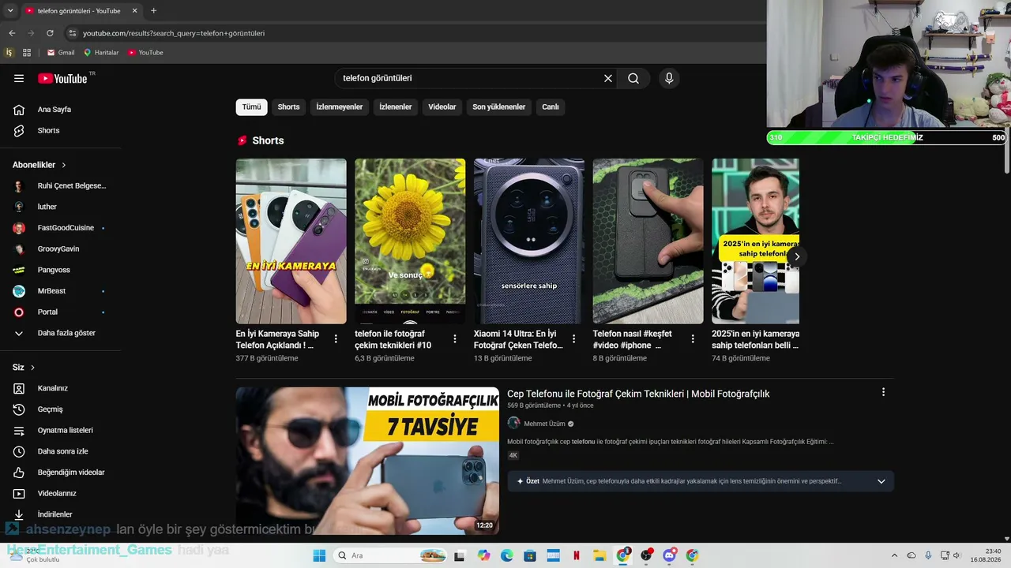Reload the page in Chrome
Viewport: 1011px width, 568px height.
(x=50, y=33)
